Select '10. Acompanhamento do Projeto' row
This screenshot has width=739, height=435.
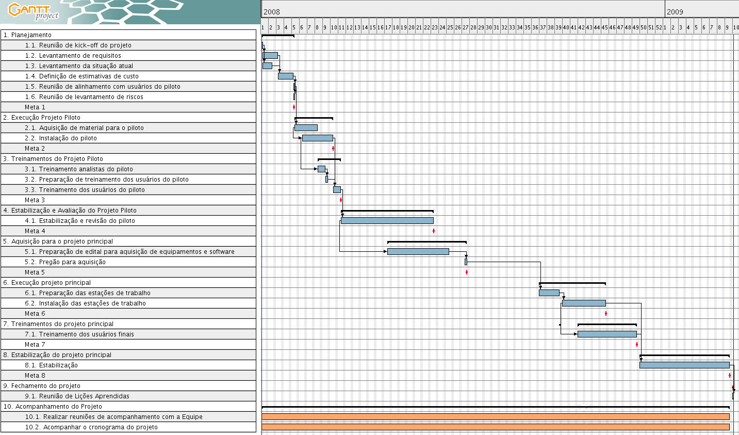point(128,407)
